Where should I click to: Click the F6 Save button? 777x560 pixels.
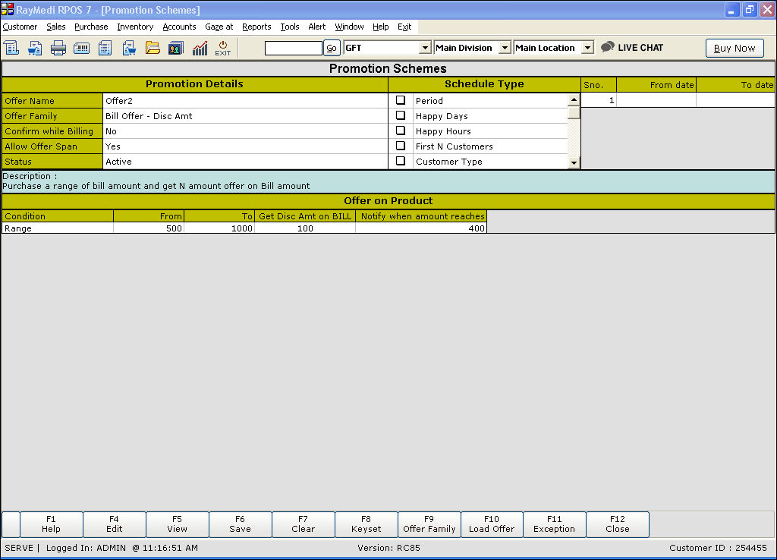240,524
